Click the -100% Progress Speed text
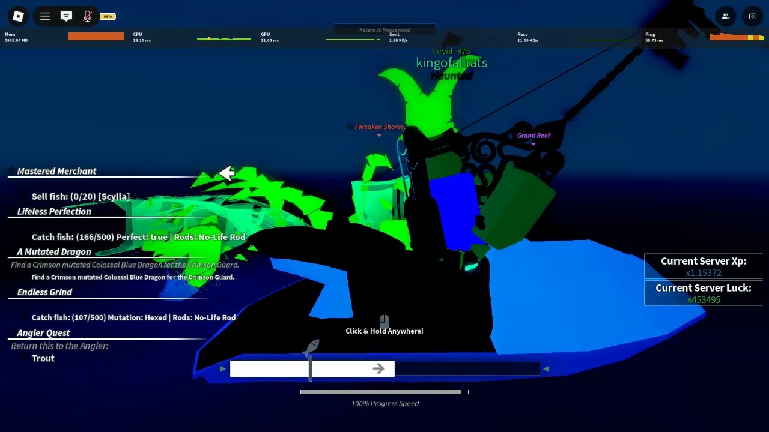 tap(384, 404)
